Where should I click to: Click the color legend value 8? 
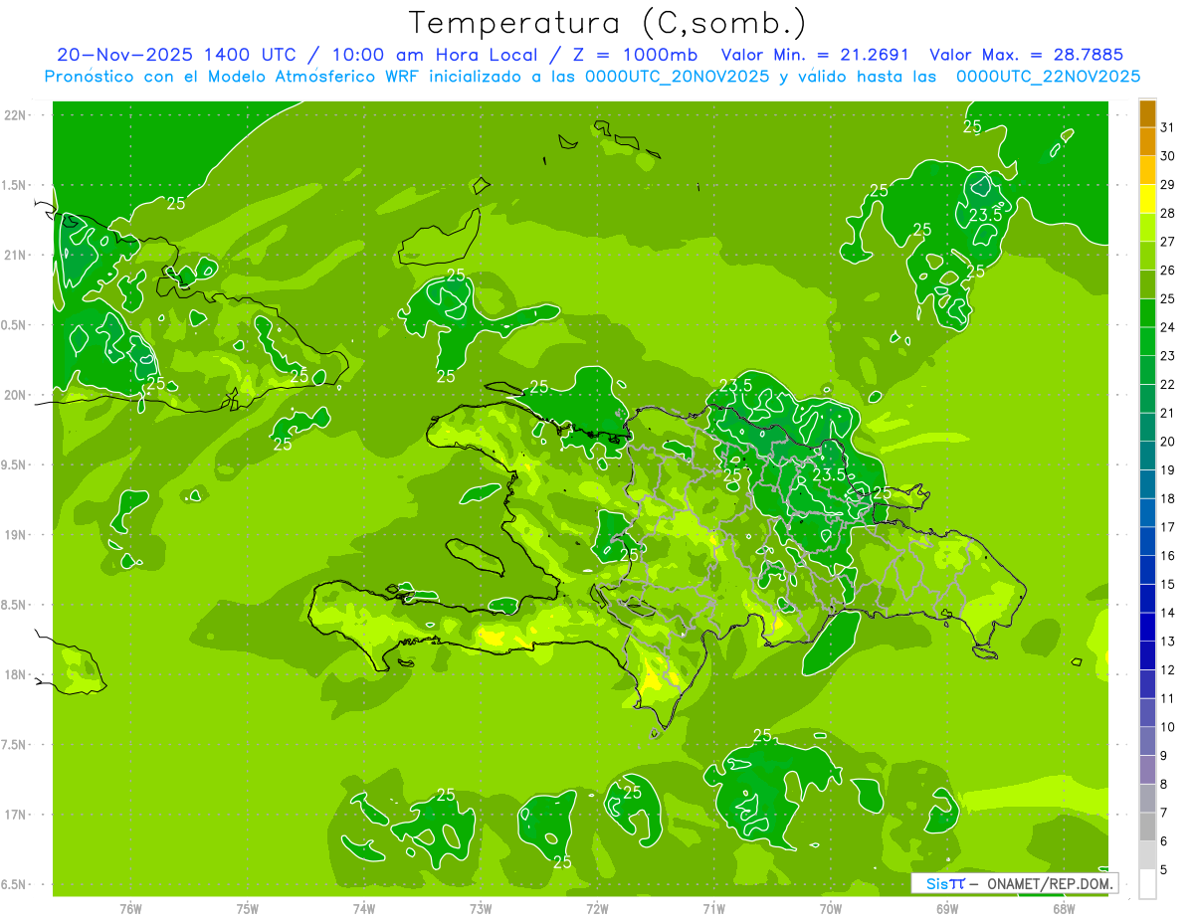(x=1164, y=784)
